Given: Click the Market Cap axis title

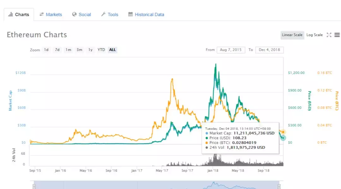Looking at the screenshot, I should 10,101.
